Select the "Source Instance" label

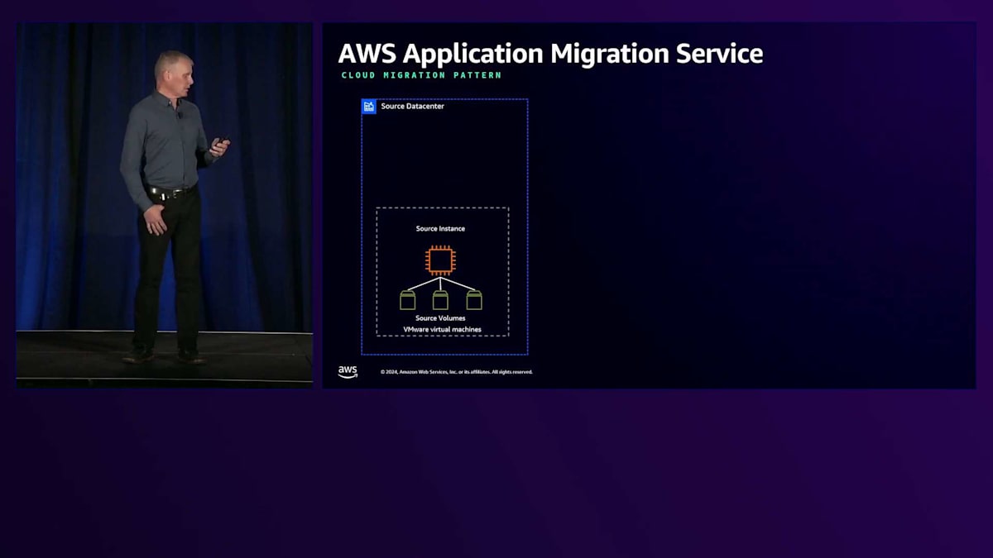point(440,229)
